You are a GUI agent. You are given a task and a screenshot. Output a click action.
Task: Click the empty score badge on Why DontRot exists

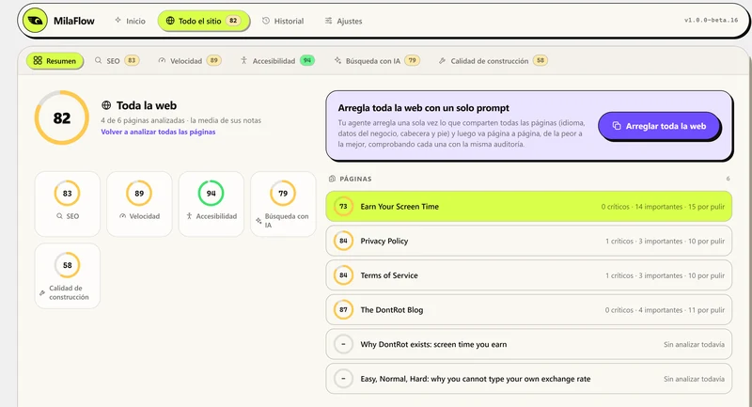(x=343, y=344)
